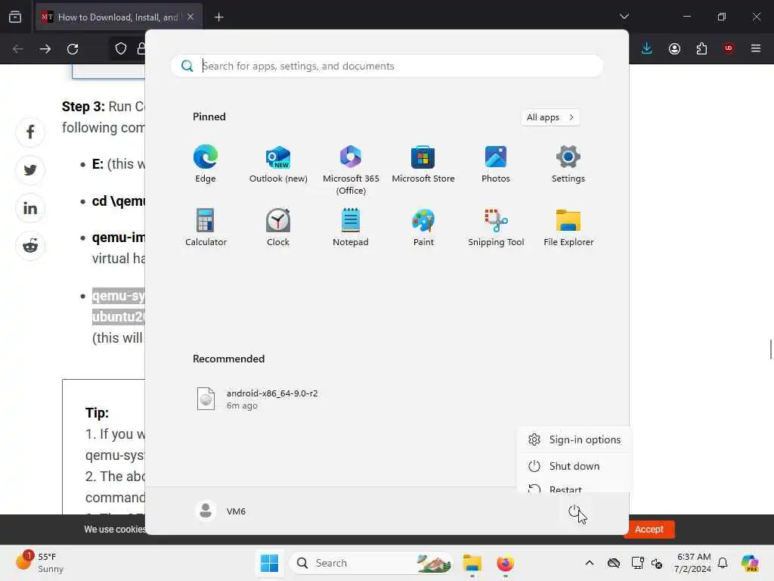The width and height of the screenshot is (774, 581).
Task: Click the uBlock Origin extension icon
Action: click(x=729, y=48)
